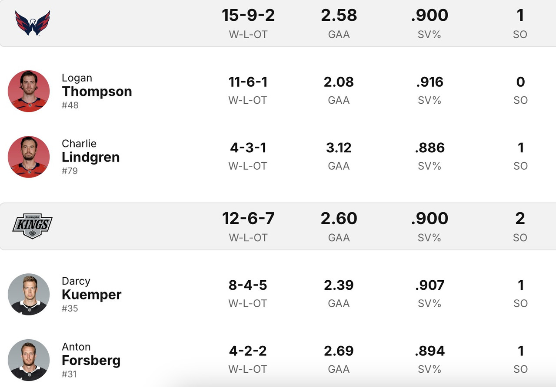Click Kuemper's jersey number #35
This screenshot has height=387, width=556.
click(70, 308)
